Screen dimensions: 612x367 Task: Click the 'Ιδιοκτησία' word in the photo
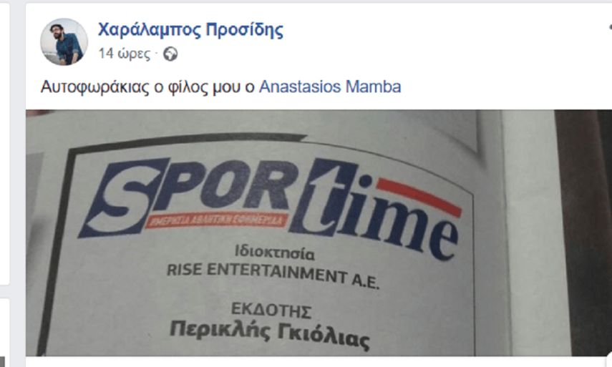pyautogui.click(x=274, y=253)
